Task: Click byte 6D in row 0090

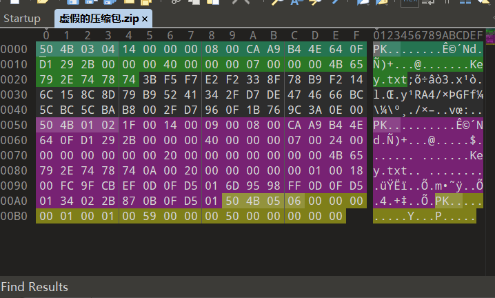Action: coord(232,186)
